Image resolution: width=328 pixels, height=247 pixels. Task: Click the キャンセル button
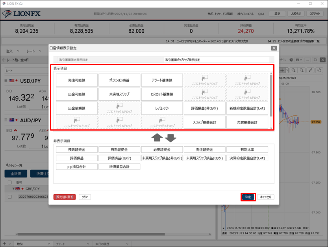266,197
